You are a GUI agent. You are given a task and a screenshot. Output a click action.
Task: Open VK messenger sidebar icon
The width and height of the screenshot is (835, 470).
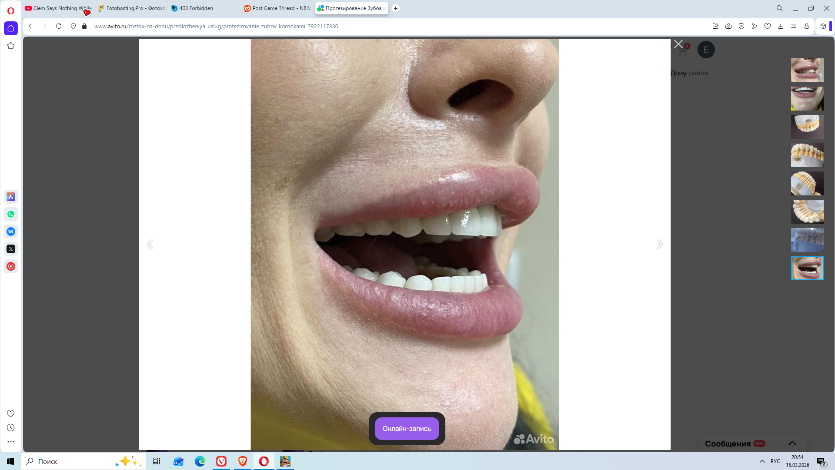click(11, 232)
